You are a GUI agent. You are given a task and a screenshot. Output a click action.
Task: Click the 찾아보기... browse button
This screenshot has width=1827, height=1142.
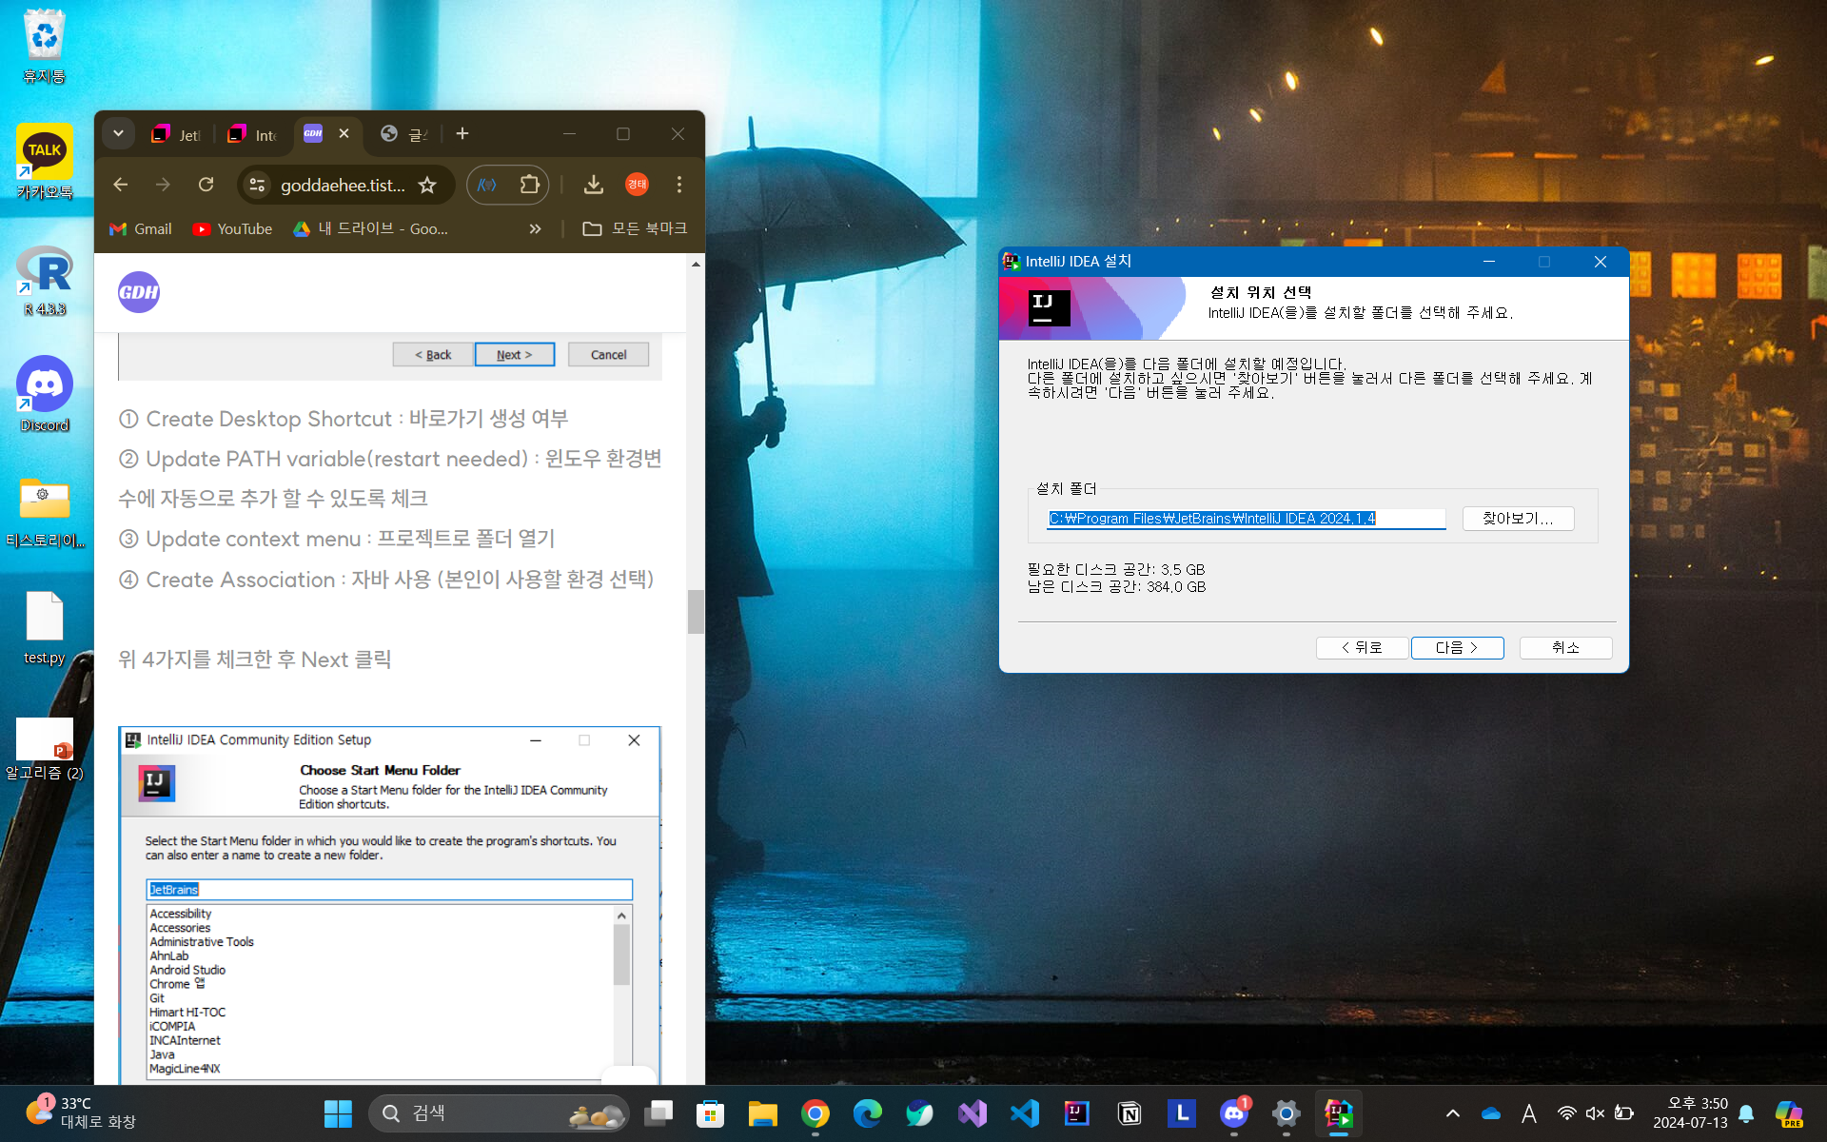(x=1518, y=519)
